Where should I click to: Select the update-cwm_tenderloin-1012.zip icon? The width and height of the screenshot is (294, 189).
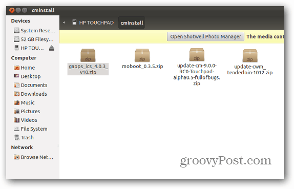(250, 55)
